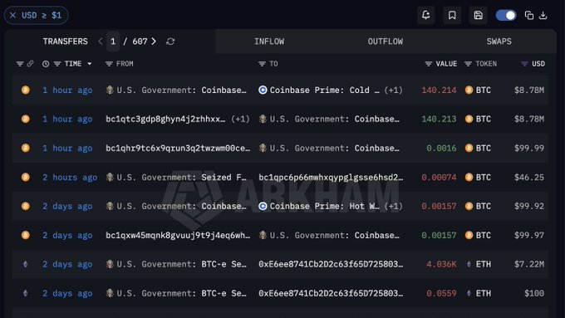Open U.S. Government: Seized F… sender
The height and width of the screenshot is (318, 565).
coord(176,177)
